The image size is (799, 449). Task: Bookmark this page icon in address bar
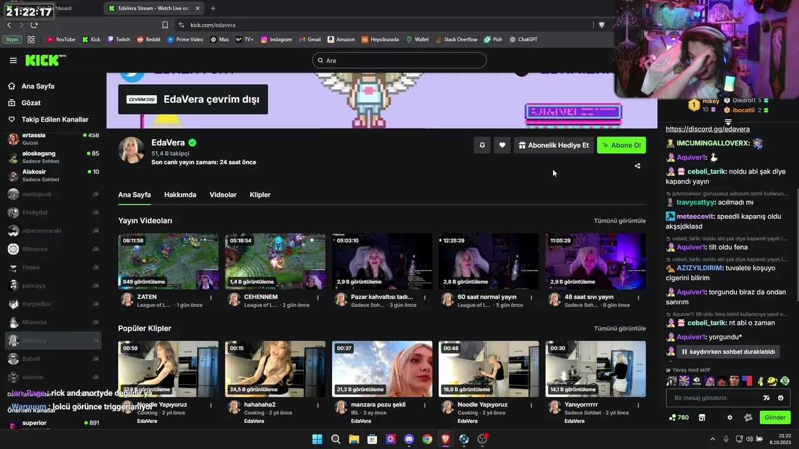click(x=165, y=25)
